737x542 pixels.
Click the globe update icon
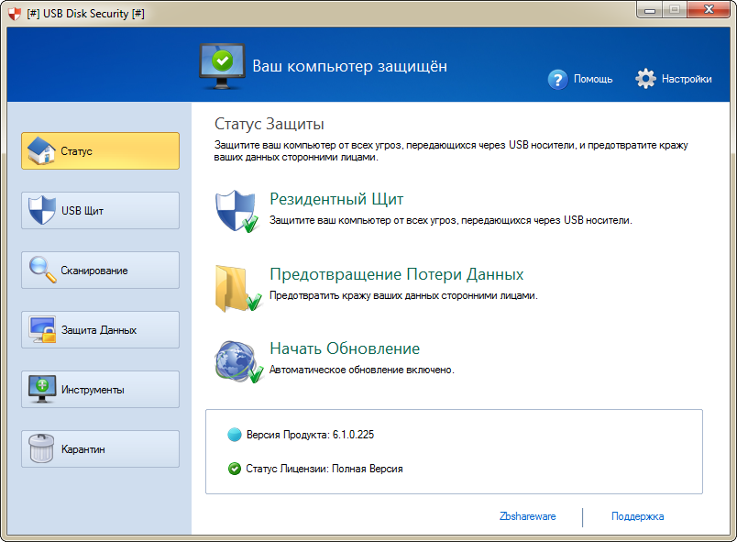pos(238,361)
